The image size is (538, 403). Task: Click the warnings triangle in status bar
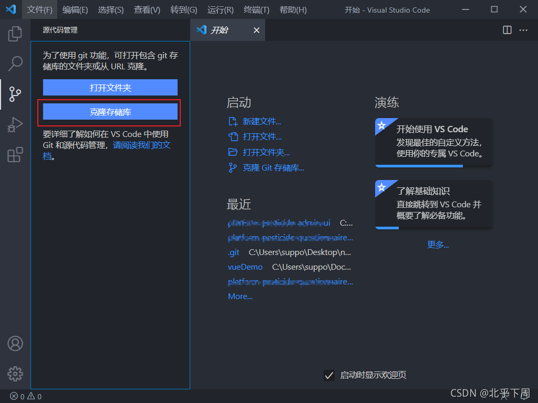click(31, 396)
